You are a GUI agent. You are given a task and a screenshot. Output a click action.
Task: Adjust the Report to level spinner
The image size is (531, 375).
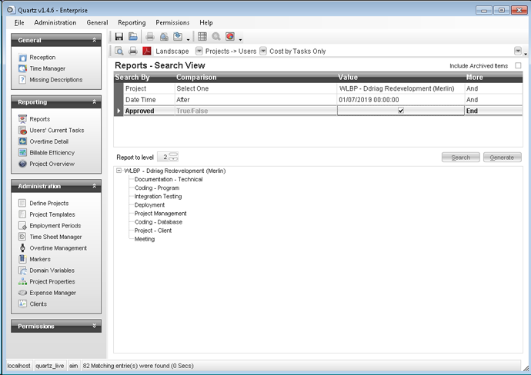point(173,158)
